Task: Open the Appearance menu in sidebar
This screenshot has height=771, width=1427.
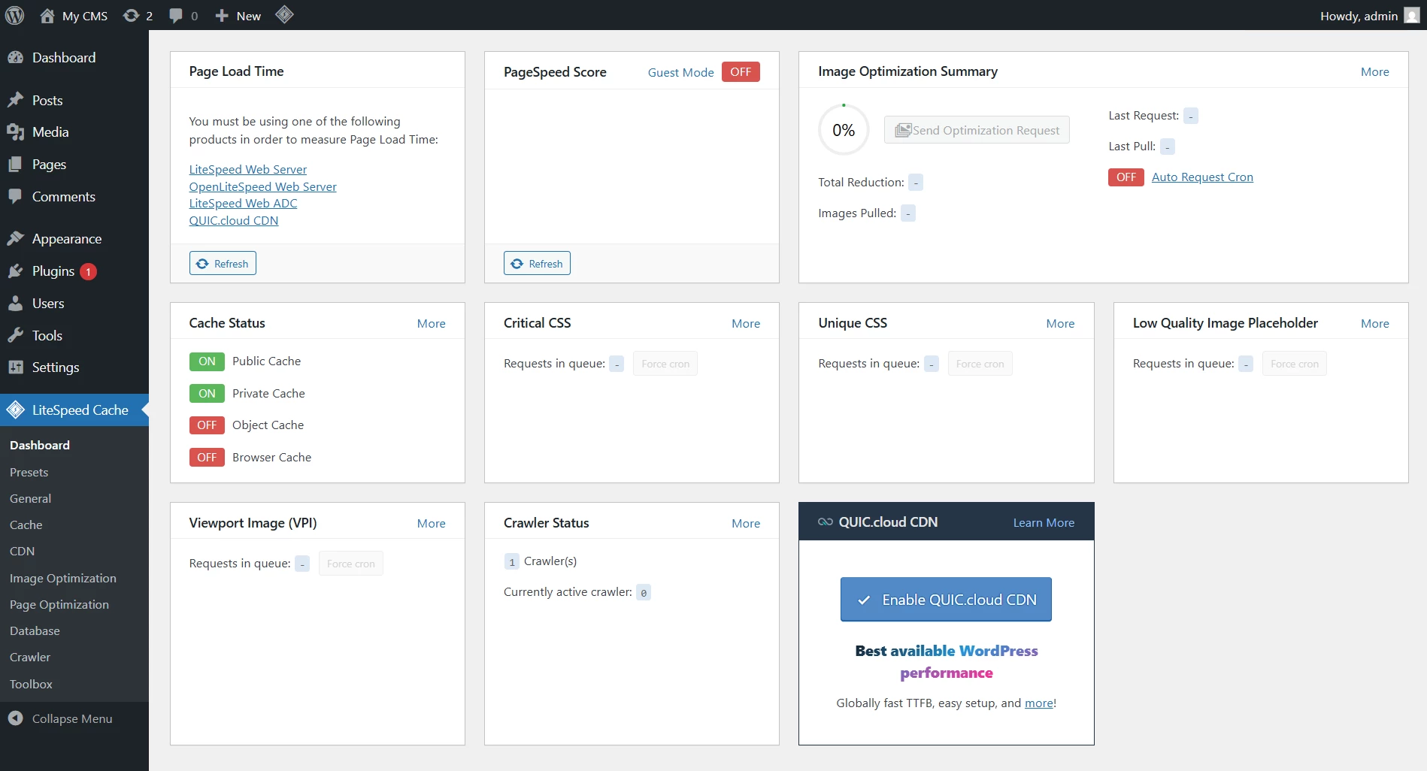Action: [66, 239]
